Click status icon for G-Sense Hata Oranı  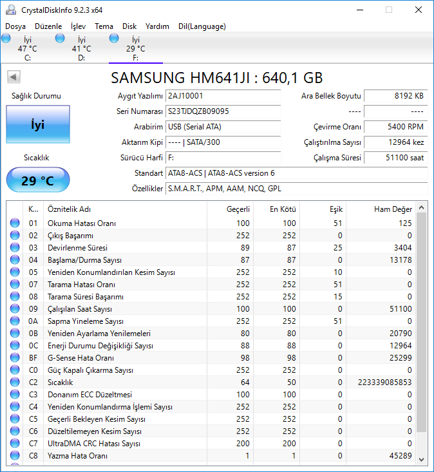coord(15,357)
